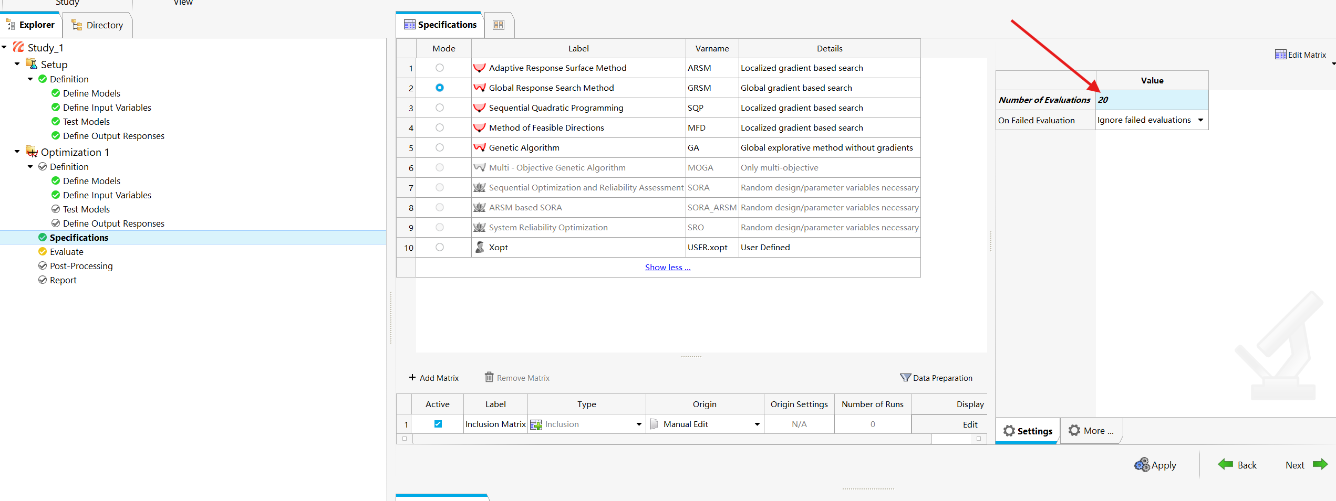The image size is (1336, 501).
Task: Click the Sequential Quadratic Programming icon
Action: (x=479, y=108)
